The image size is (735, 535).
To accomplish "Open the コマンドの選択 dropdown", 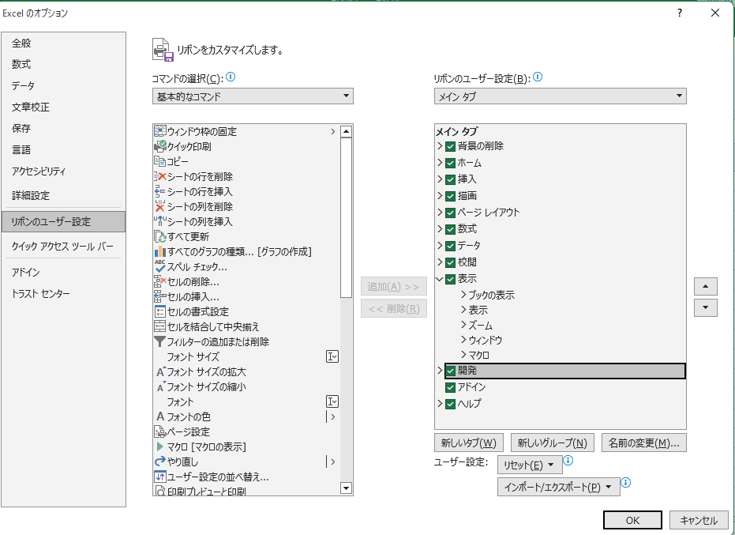I will (x=253, y=96).
